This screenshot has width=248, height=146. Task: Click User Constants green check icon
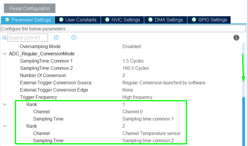(x=61, y=20)
